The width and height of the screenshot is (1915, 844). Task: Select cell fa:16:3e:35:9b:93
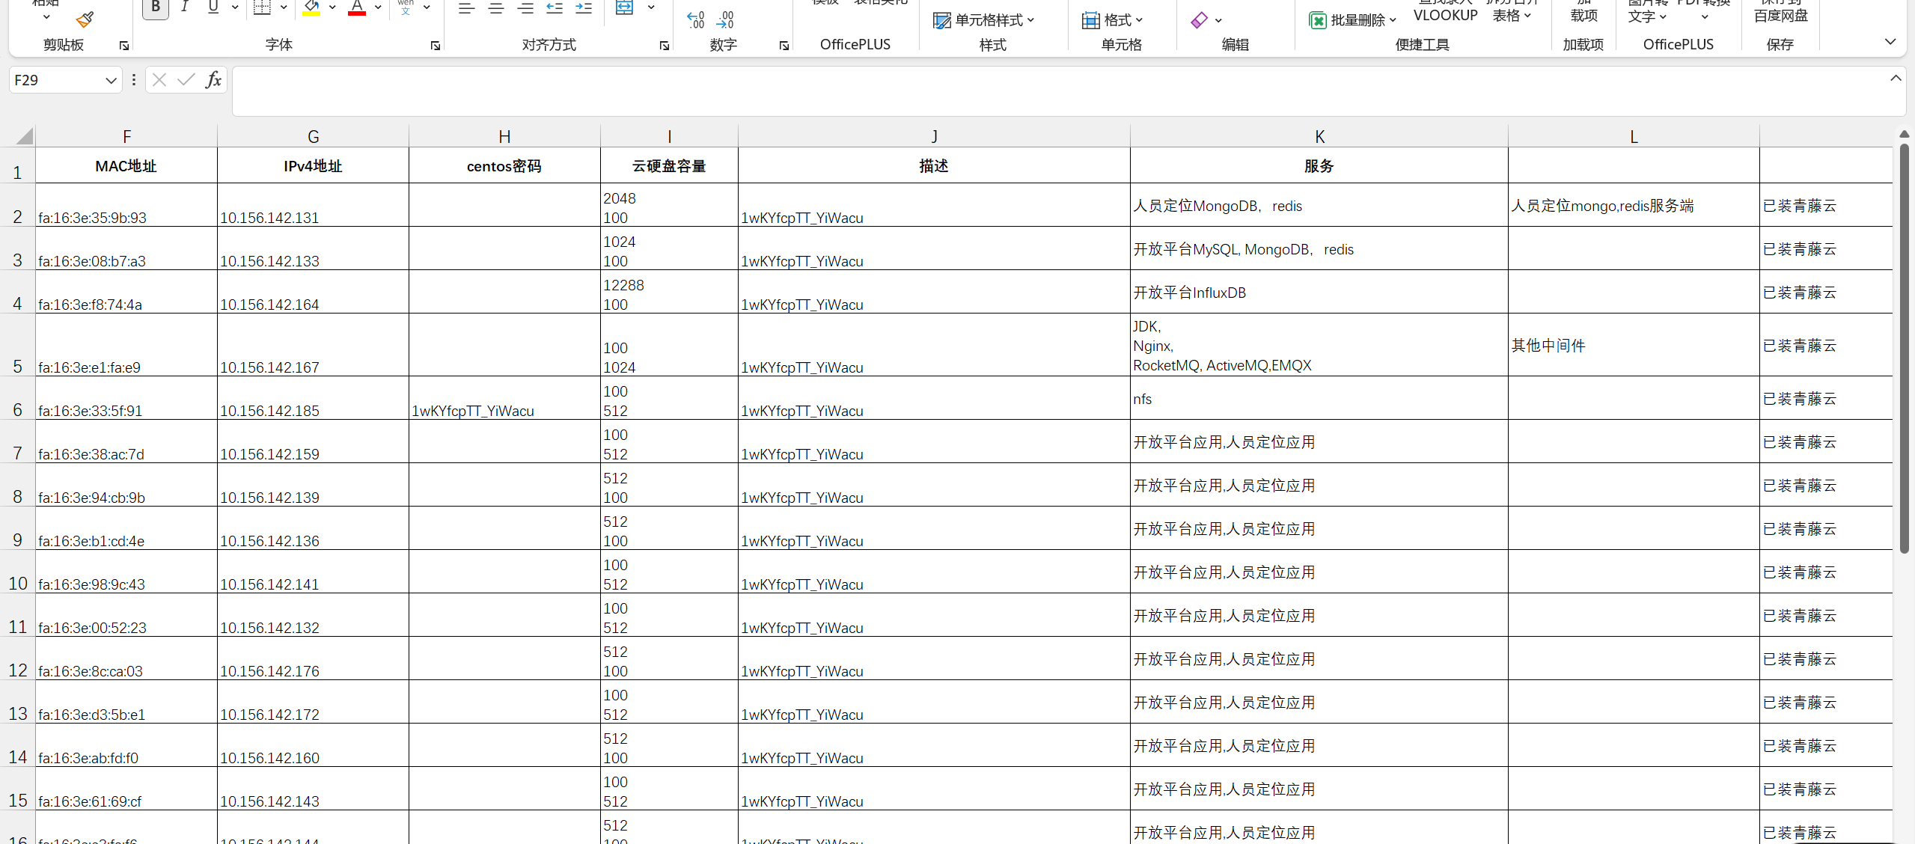click(126, 205)
